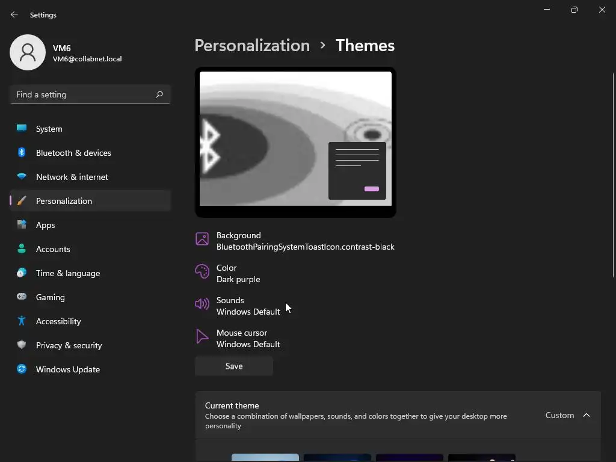This screenshot has width=616, height=462.
Task: Go to Time & language settings
Action: pos(68,273)
